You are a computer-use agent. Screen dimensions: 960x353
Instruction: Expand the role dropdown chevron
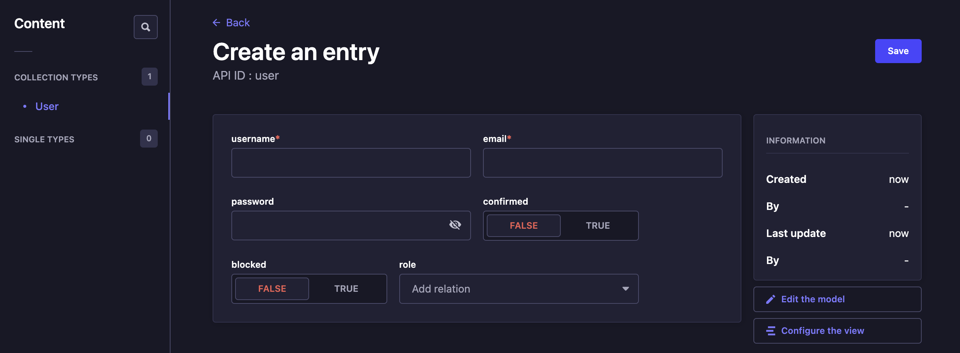625,288
